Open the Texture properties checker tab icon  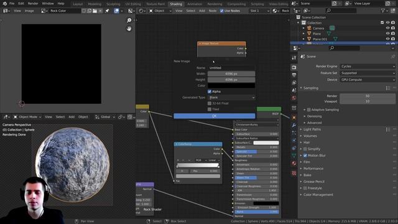294,173
